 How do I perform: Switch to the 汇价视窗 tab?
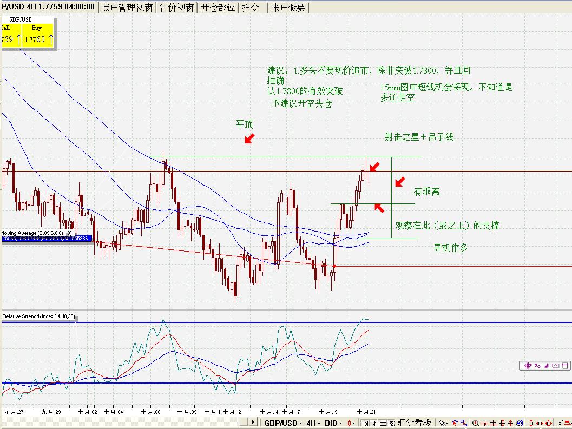(x=177, y=7)
